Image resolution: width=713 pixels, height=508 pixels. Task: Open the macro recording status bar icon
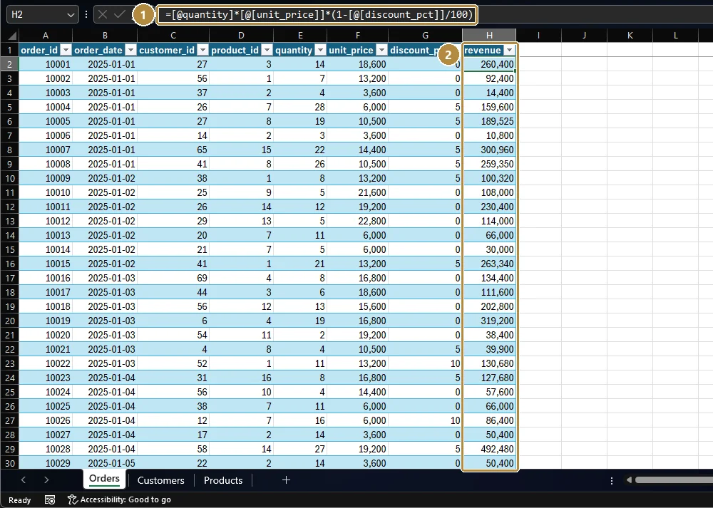(50, 500)
